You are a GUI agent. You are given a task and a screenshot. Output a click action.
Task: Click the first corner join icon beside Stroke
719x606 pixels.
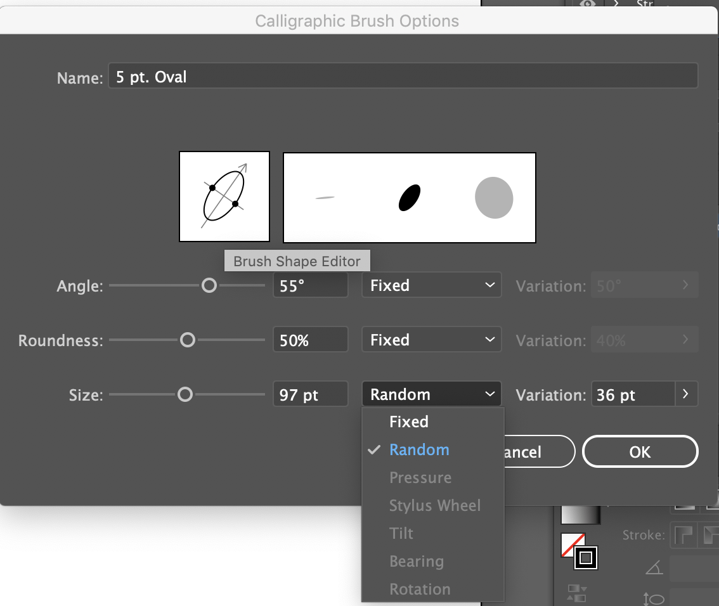click(683, 535)
